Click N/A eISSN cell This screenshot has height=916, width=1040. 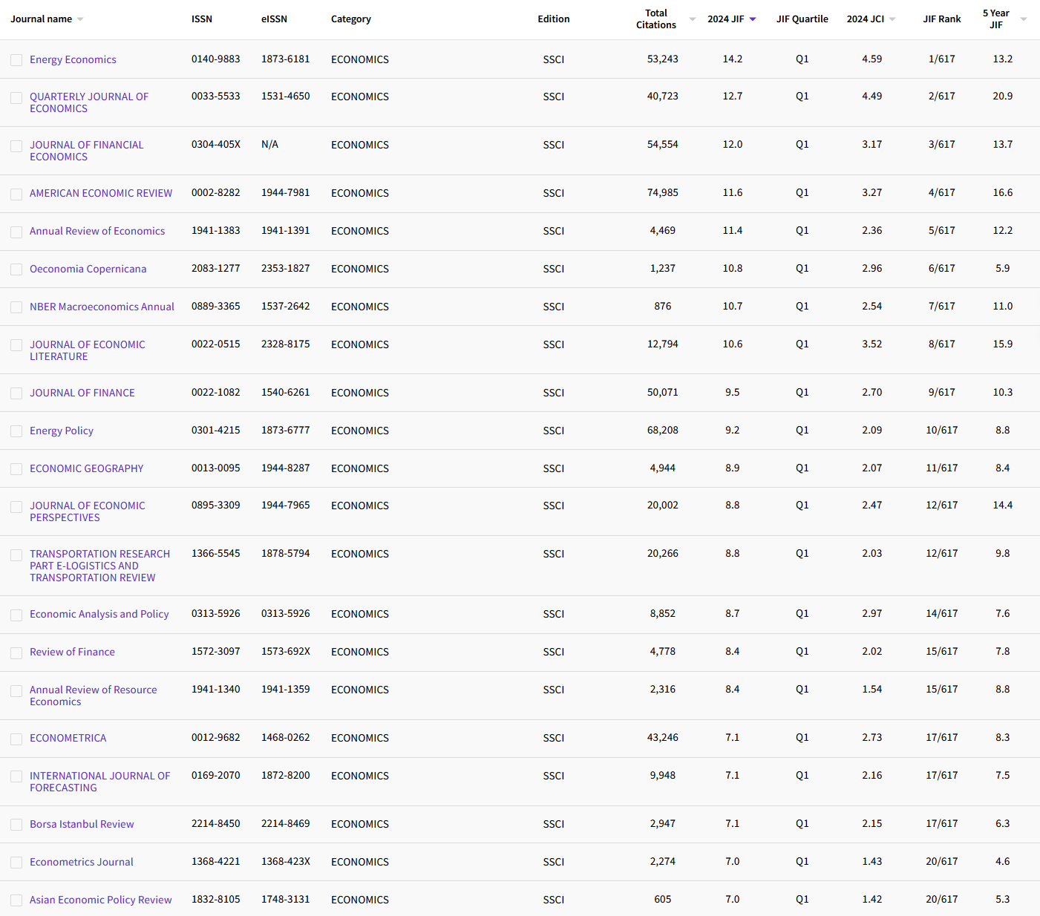[270, 144]
